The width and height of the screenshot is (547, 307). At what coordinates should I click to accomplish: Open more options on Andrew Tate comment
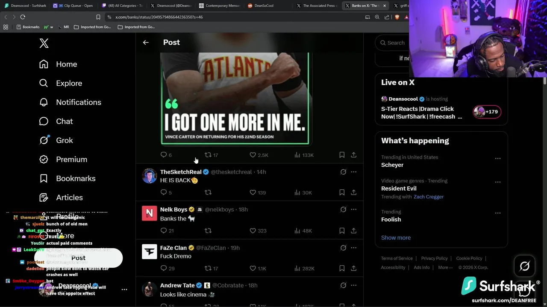[x=353, y=285]
